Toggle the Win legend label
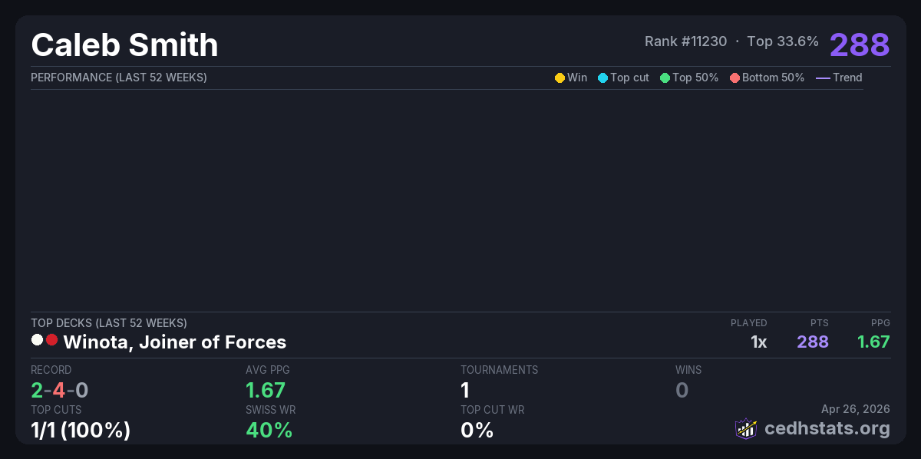This screenshot has height=459, width=921. [x=577, y=78]
